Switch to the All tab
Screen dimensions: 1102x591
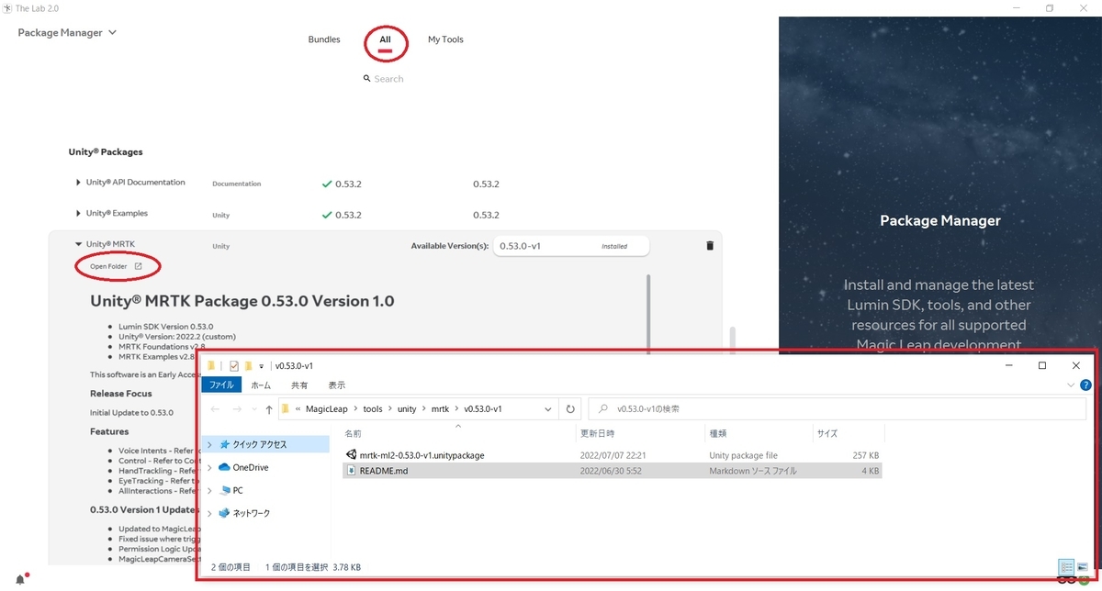[x=385, y=39]
